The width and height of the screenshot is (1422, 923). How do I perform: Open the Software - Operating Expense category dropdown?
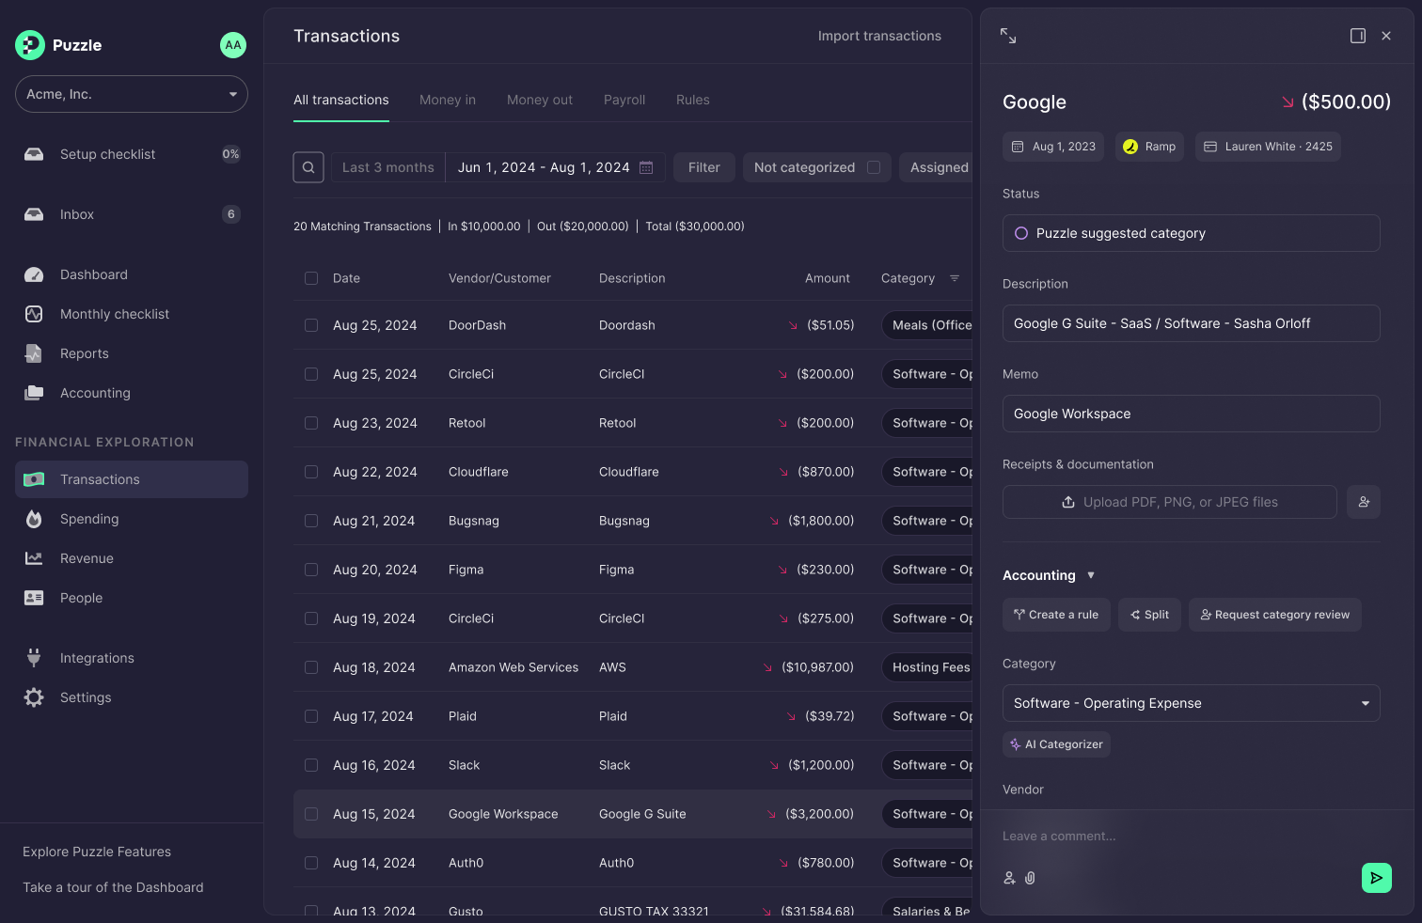[1191, 703]
